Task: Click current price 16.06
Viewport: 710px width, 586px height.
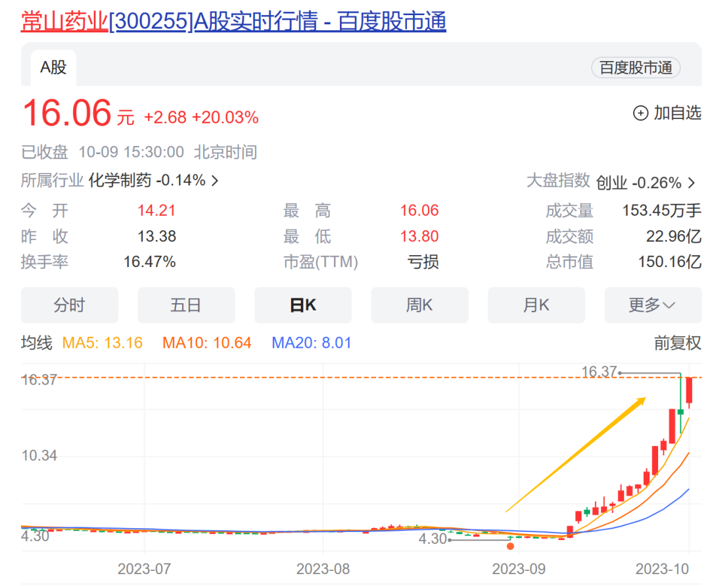Action: pos(67,112)
